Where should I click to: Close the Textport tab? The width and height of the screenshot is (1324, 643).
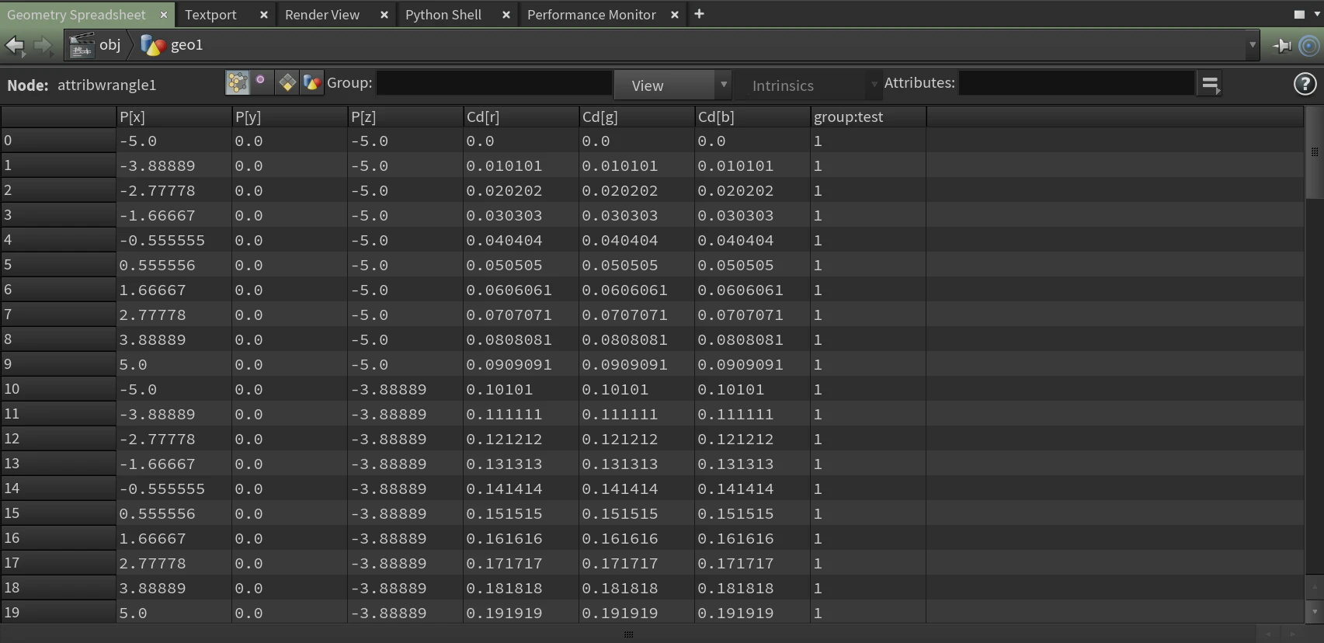(264, 15)
